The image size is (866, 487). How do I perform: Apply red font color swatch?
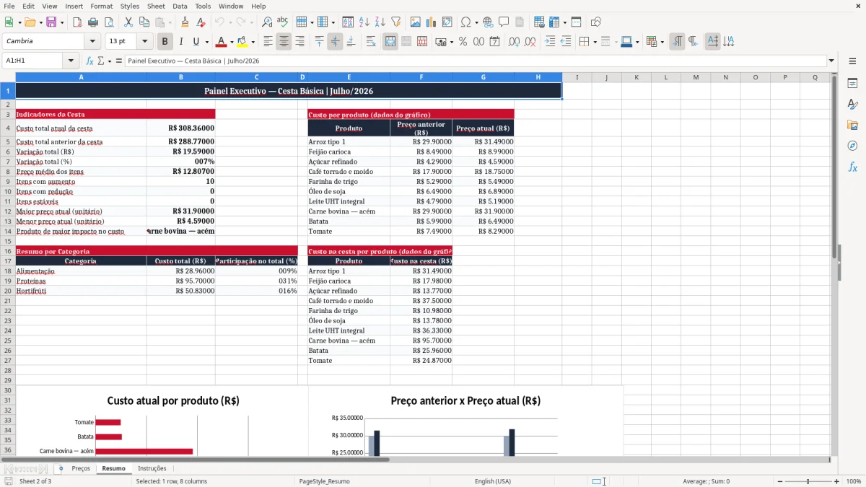[222, 42]
